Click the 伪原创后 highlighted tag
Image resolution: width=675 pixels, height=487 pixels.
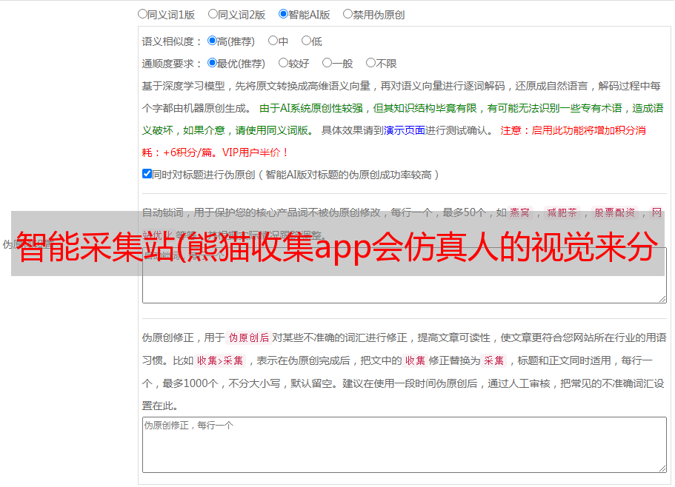[249, 337]
